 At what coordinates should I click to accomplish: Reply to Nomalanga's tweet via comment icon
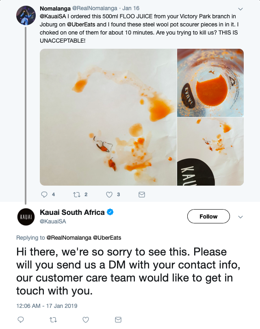[44, 195]
